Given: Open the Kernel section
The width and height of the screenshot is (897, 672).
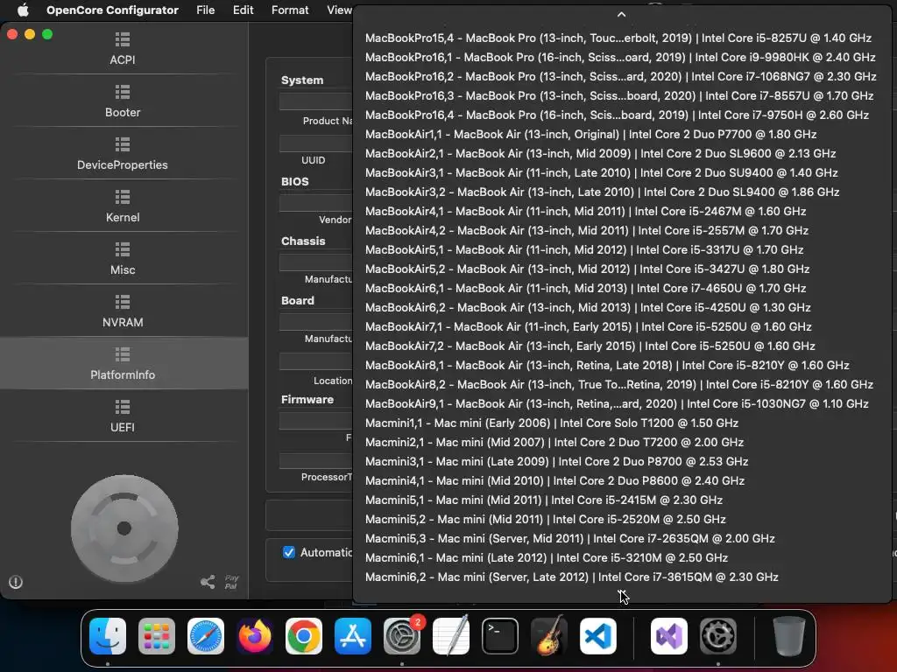Looking at the screenshot, I should [x=123, y=206].
